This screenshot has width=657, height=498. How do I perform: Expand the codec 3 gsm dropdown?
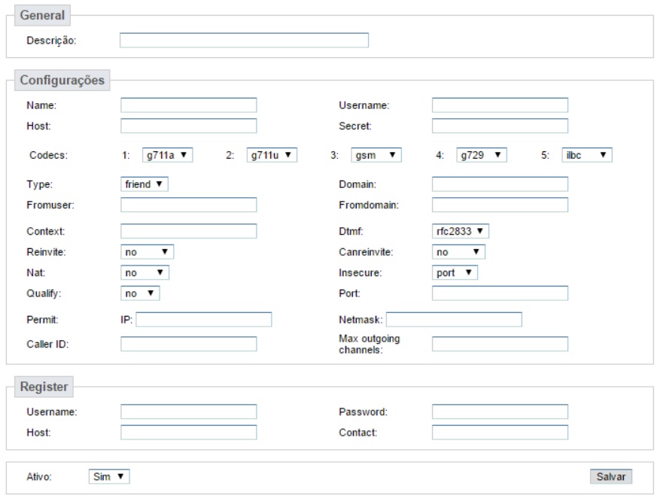tap(376, 155)
